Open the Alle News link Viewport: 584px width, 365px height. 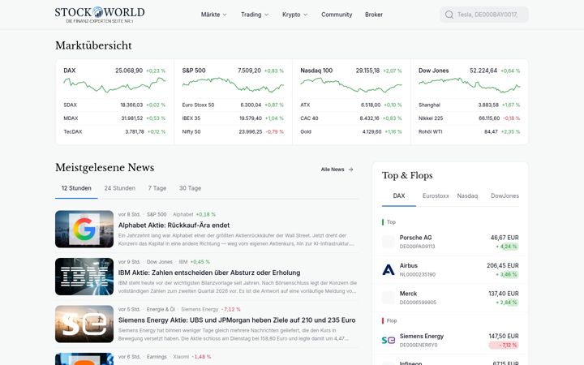click(337, 170)
